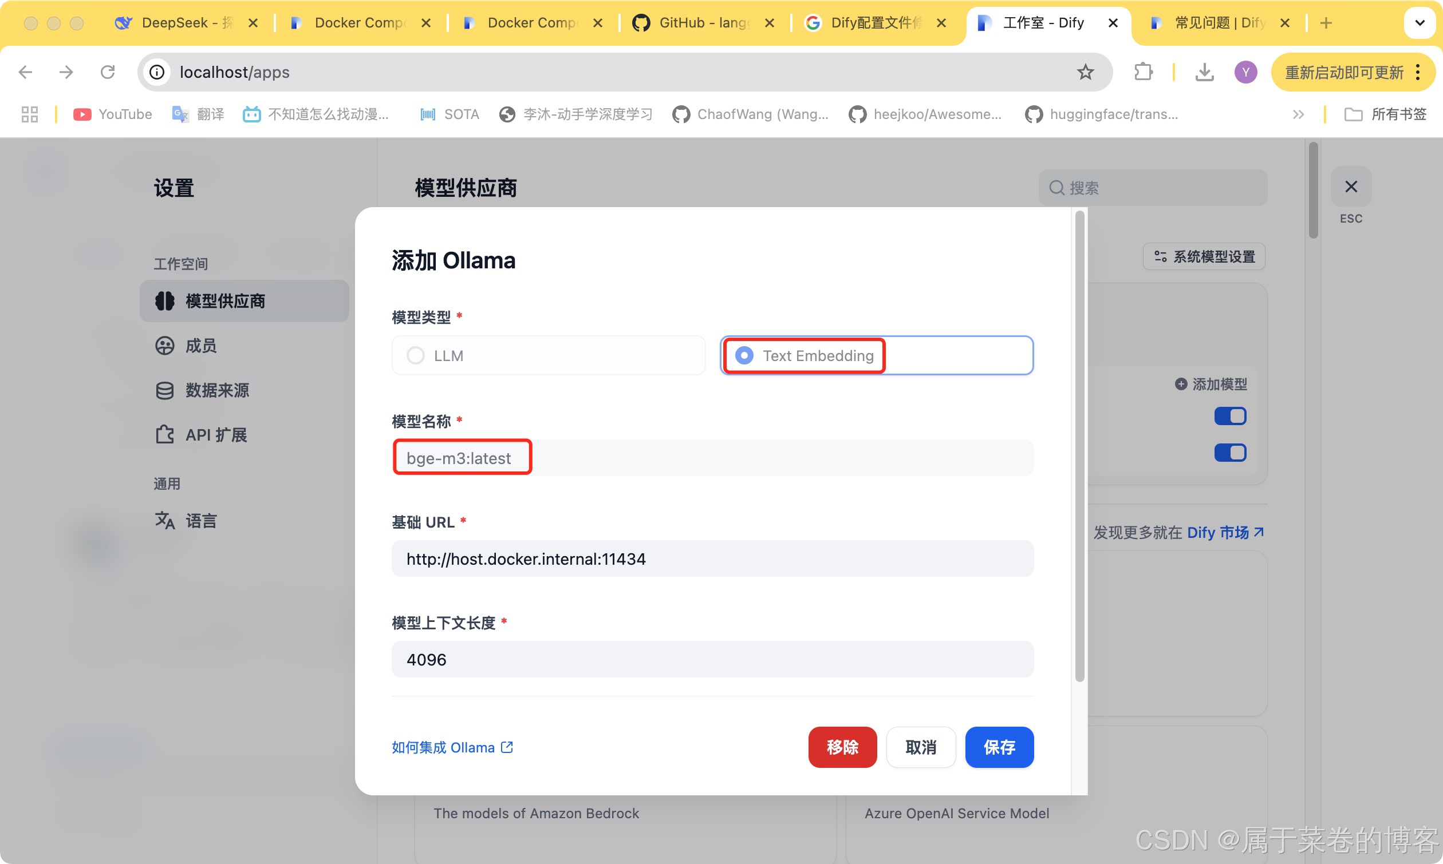Image resolution: width=1443 pixels, height=864 pixels.
Task: Click the downloads icon in Chrome toolbar
Action: click(1204, 72)
